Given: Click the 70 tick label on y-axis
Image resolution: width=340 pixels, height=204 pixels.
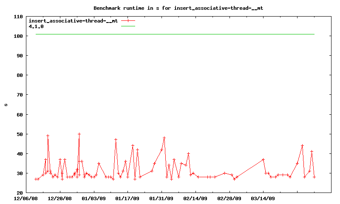Looking at the screenshot, I should point(20,95).
